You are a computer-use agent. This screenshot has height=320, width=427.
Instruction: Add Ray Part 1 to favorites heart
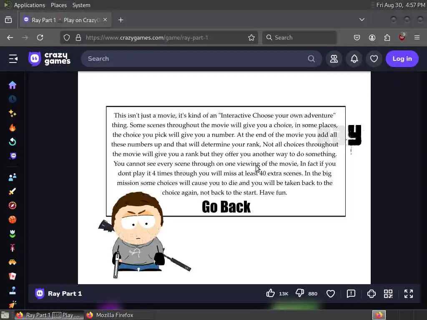tap(331, 294)
